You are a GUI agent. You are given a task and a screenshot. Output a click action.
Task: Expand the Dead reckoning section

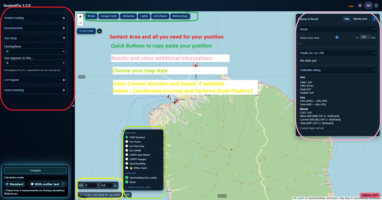tap(35, 90)
